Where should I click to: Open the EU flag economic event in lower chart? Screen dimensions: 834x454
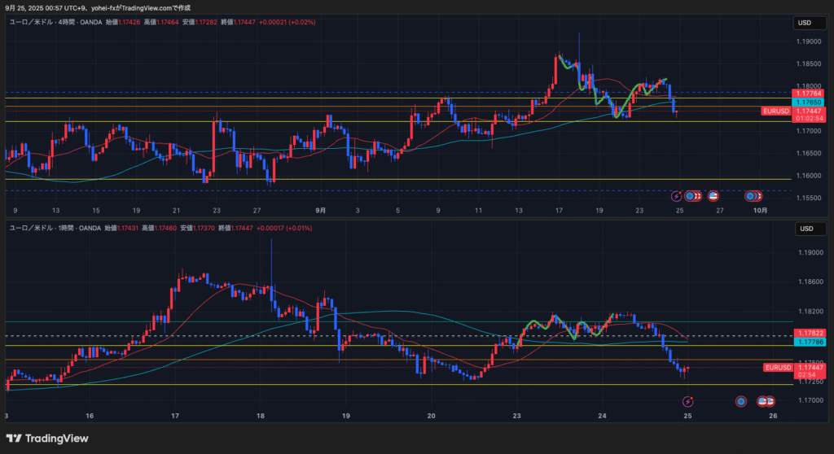(741, 401)
